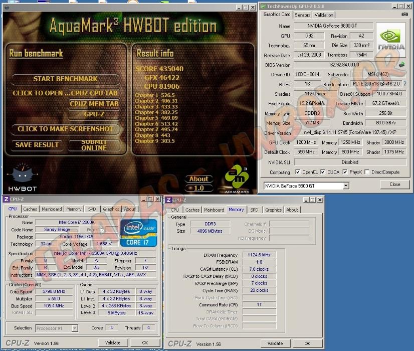Open About tab in left CPU-Z window

(130, 209)
